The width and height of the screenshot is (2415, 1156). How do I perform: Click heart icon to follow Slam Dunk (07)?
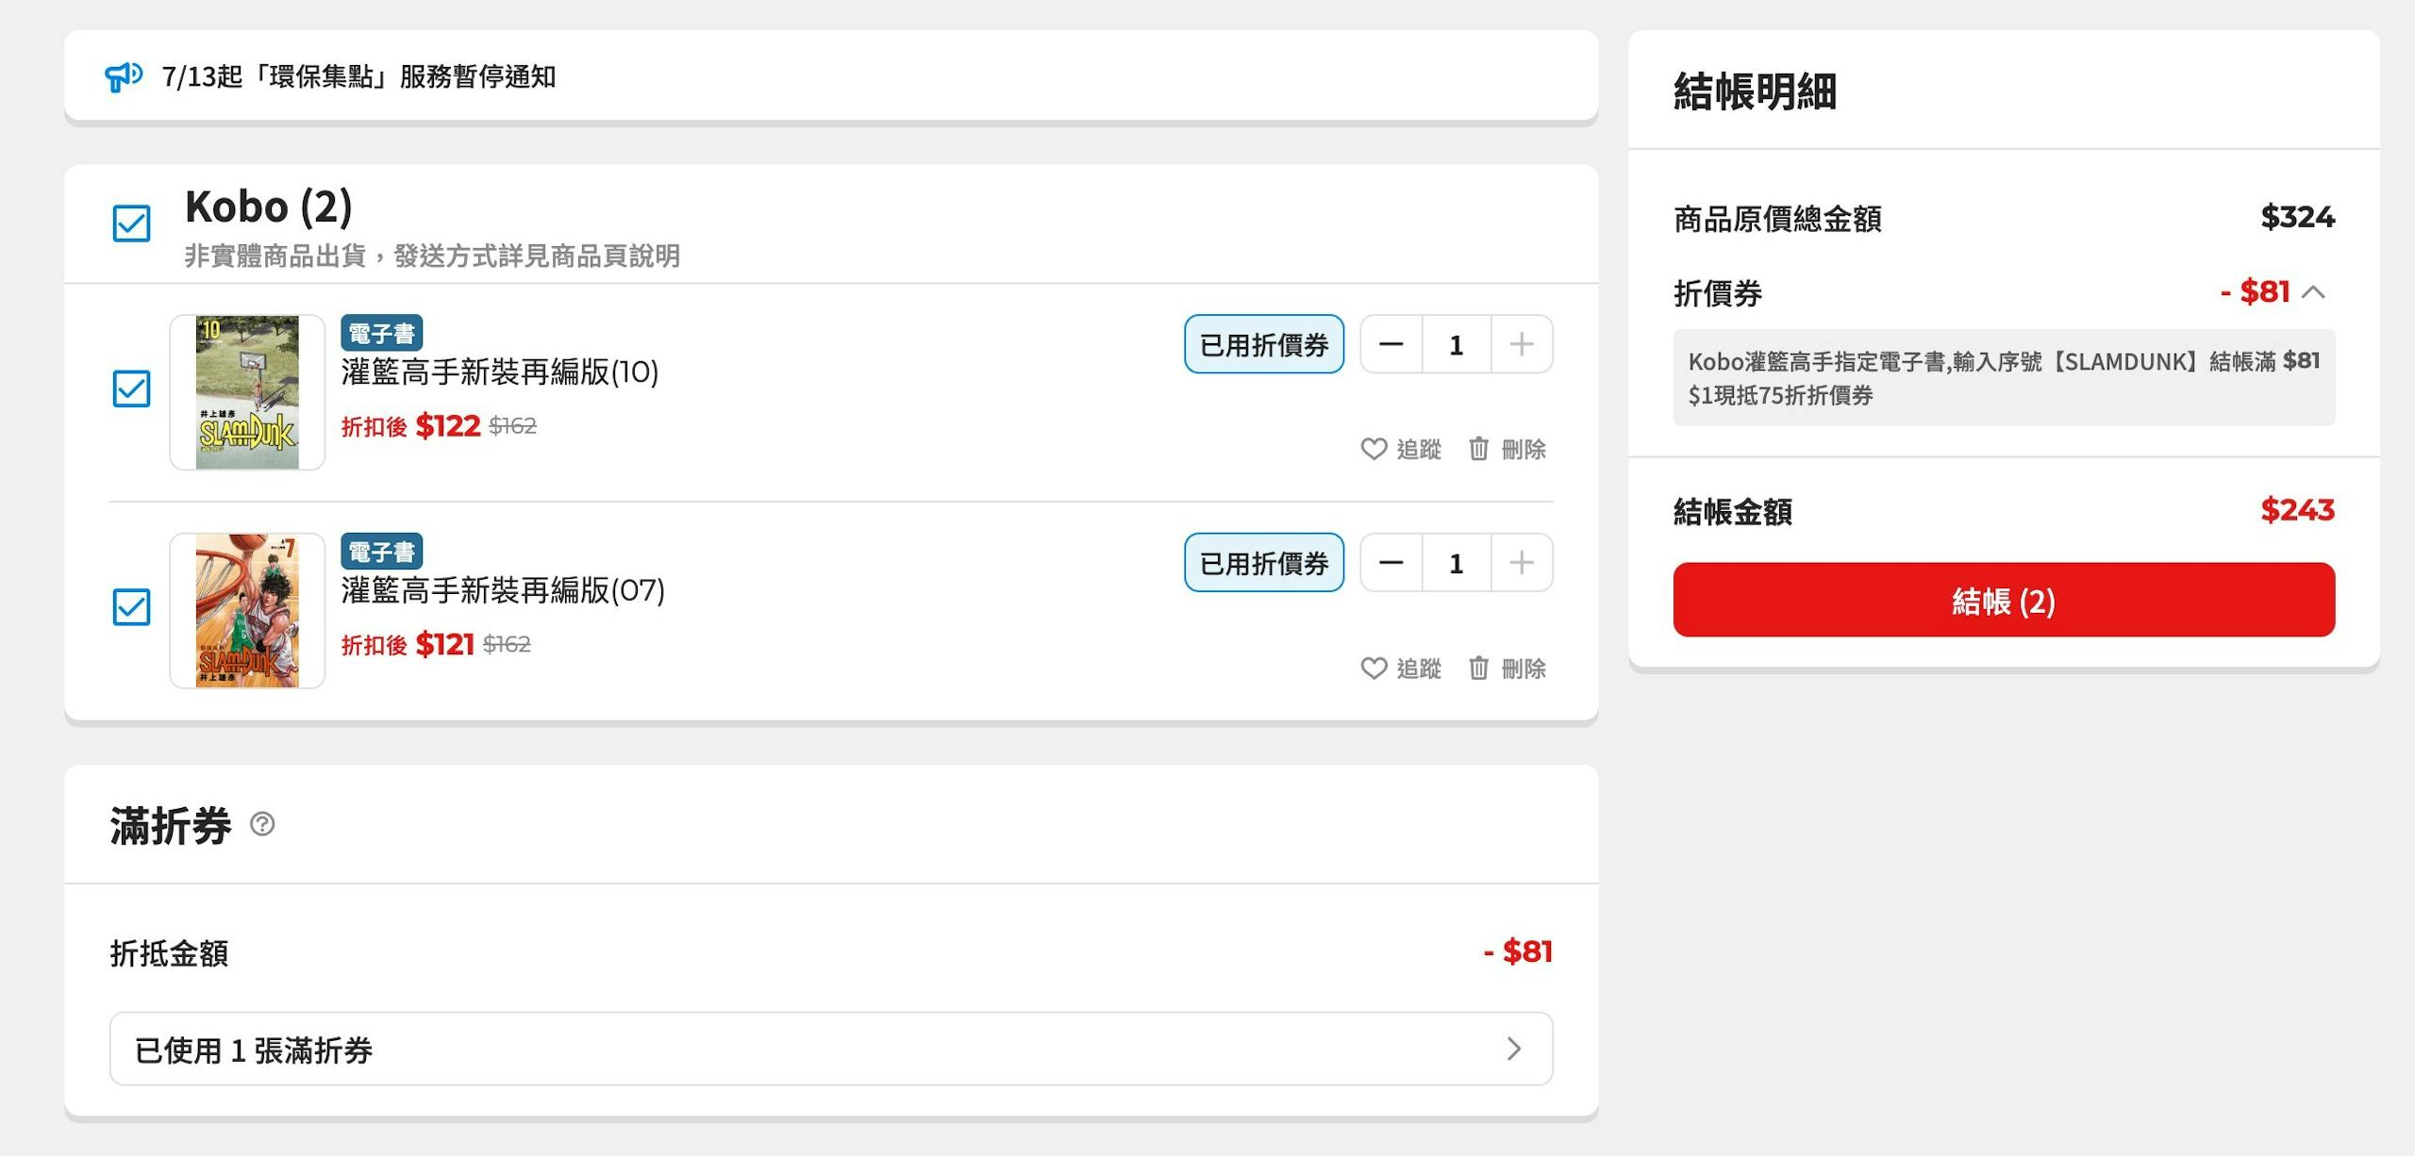coord(1374,669)
